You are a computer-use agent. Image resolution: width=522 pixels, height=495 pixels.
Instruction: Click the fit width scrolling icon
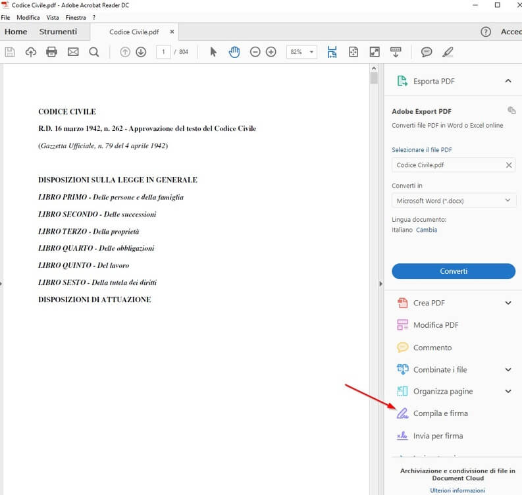pos(332,52)
